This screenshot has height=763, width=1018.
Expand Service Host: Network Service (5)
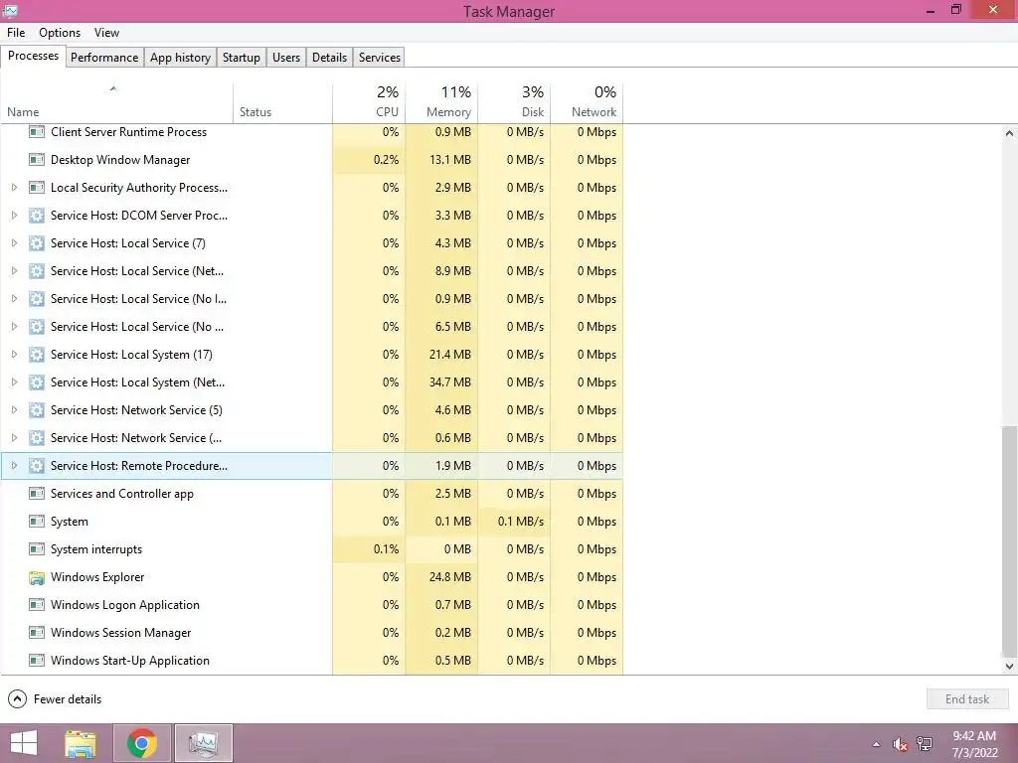click(x=14, y=410)
